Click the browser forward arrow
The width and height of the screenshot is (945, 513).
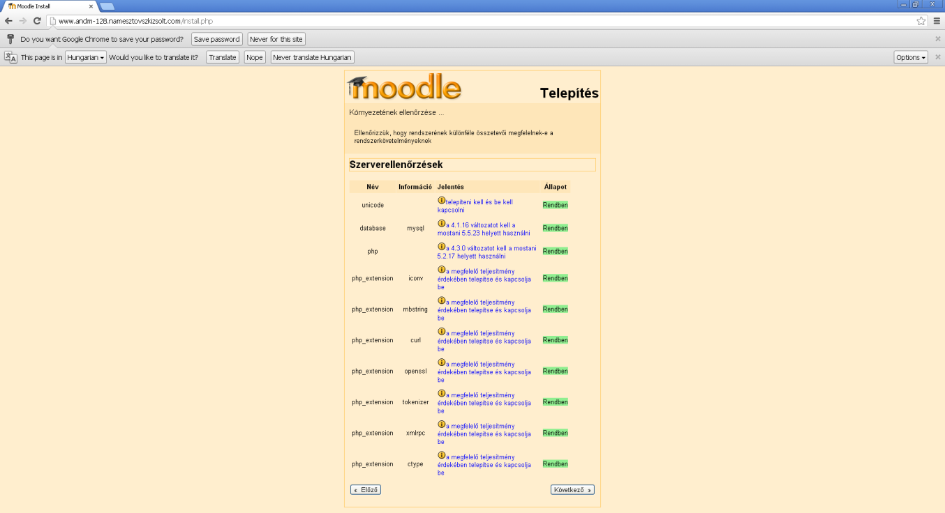coord(23,21)
